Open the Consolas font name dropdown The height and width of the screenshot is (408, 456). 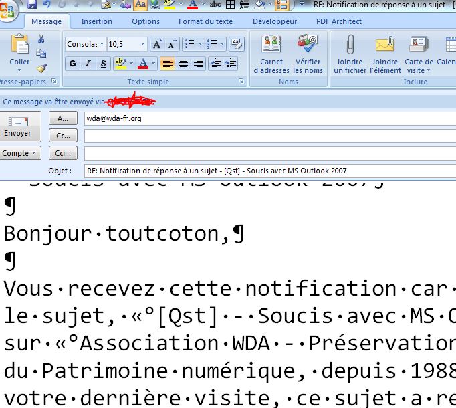pos(101,44)
